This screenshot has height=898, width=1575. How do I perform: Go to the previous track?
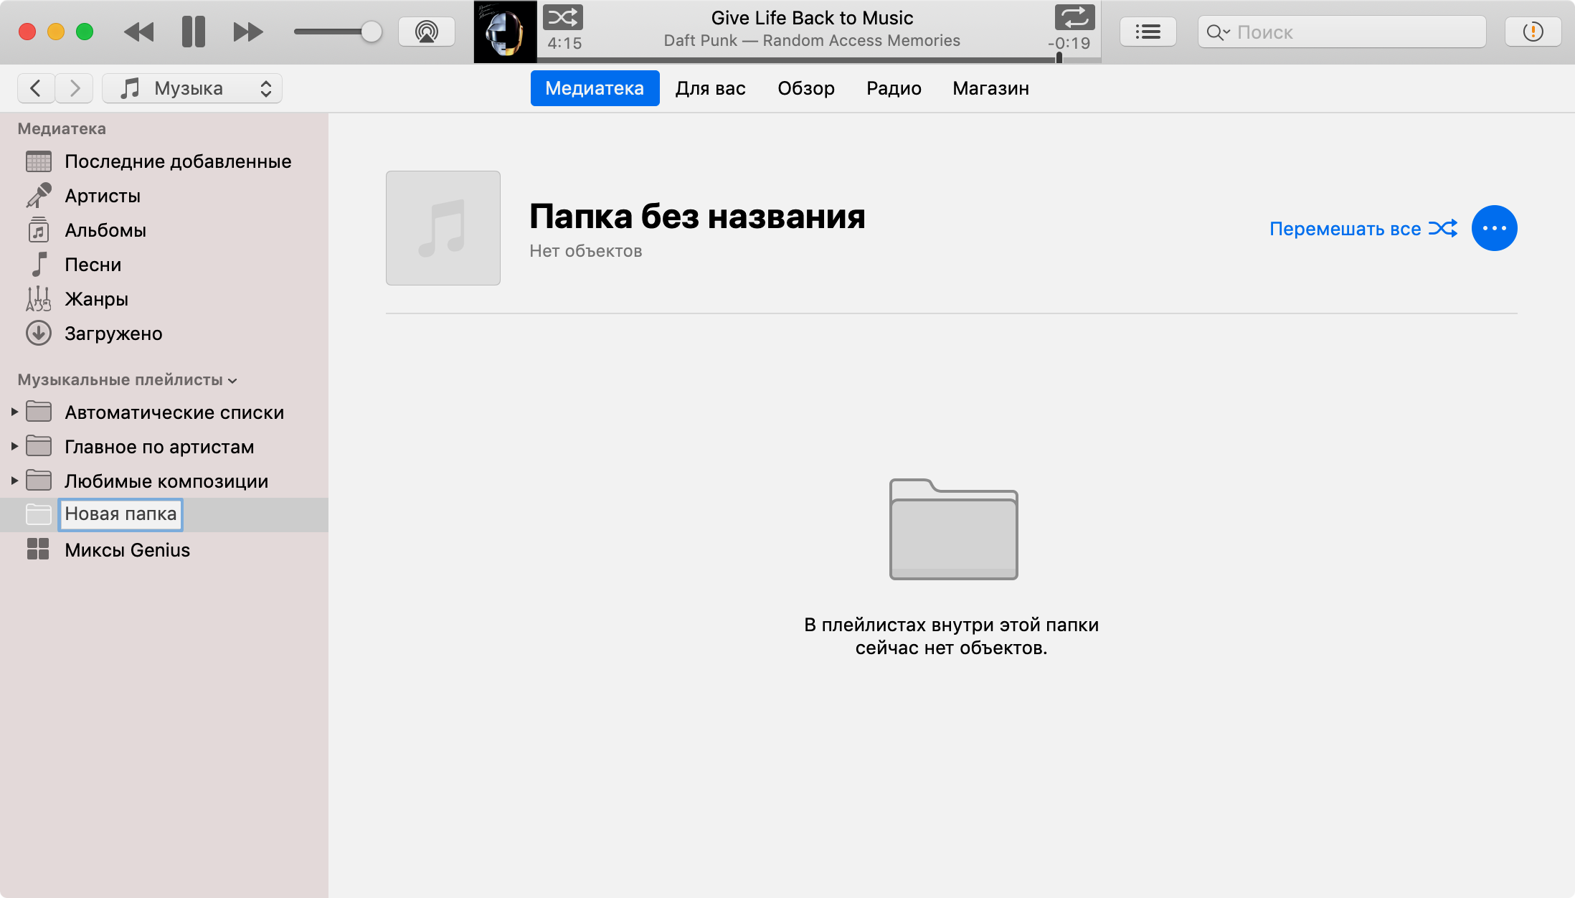point(138,32)
